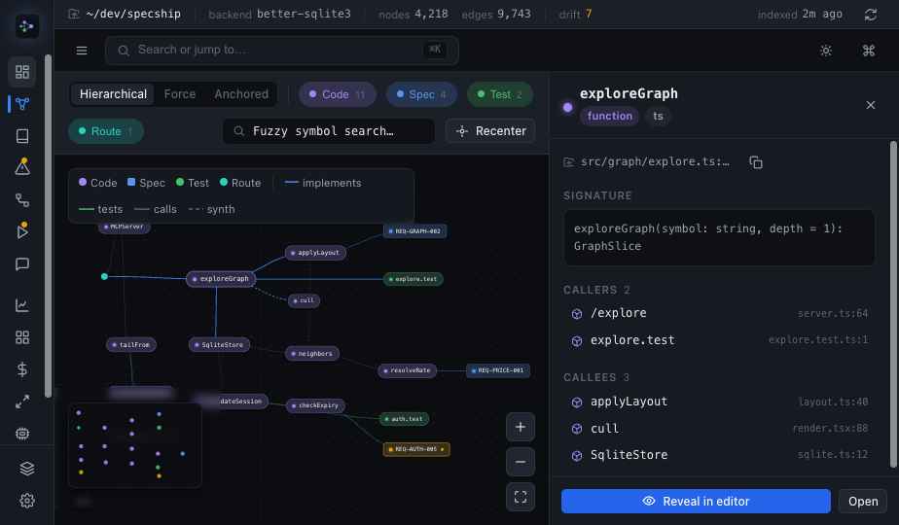Screen dimensions: 899x525
Task: Toggle light theme with sun icon
Action: 826,51
